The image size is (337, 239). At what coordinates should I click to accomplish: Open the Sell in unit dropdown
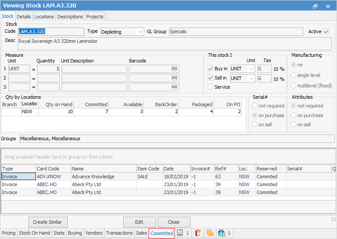click(x=251, y=78)
